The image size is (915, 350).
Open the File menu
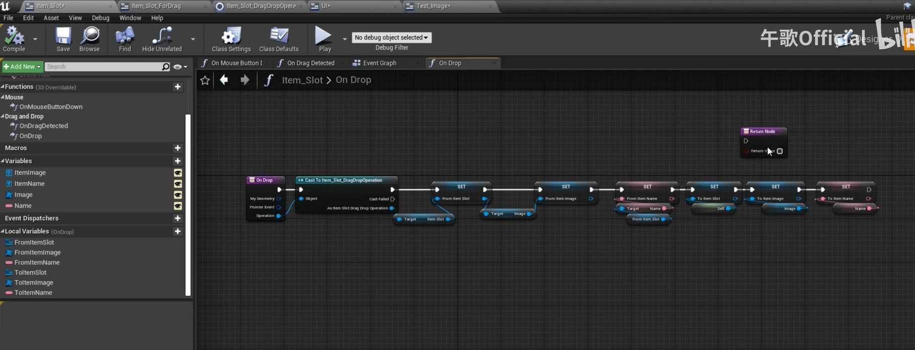pyautogui.click(x=9, y=18)
